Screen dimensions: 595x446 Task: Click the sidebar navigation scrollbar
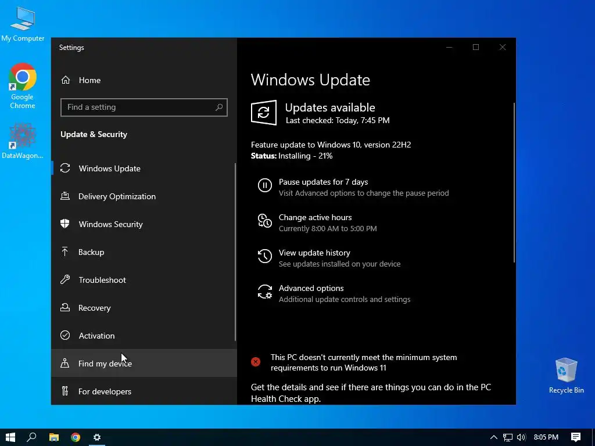pyautogui.click(x=235, y=252)
